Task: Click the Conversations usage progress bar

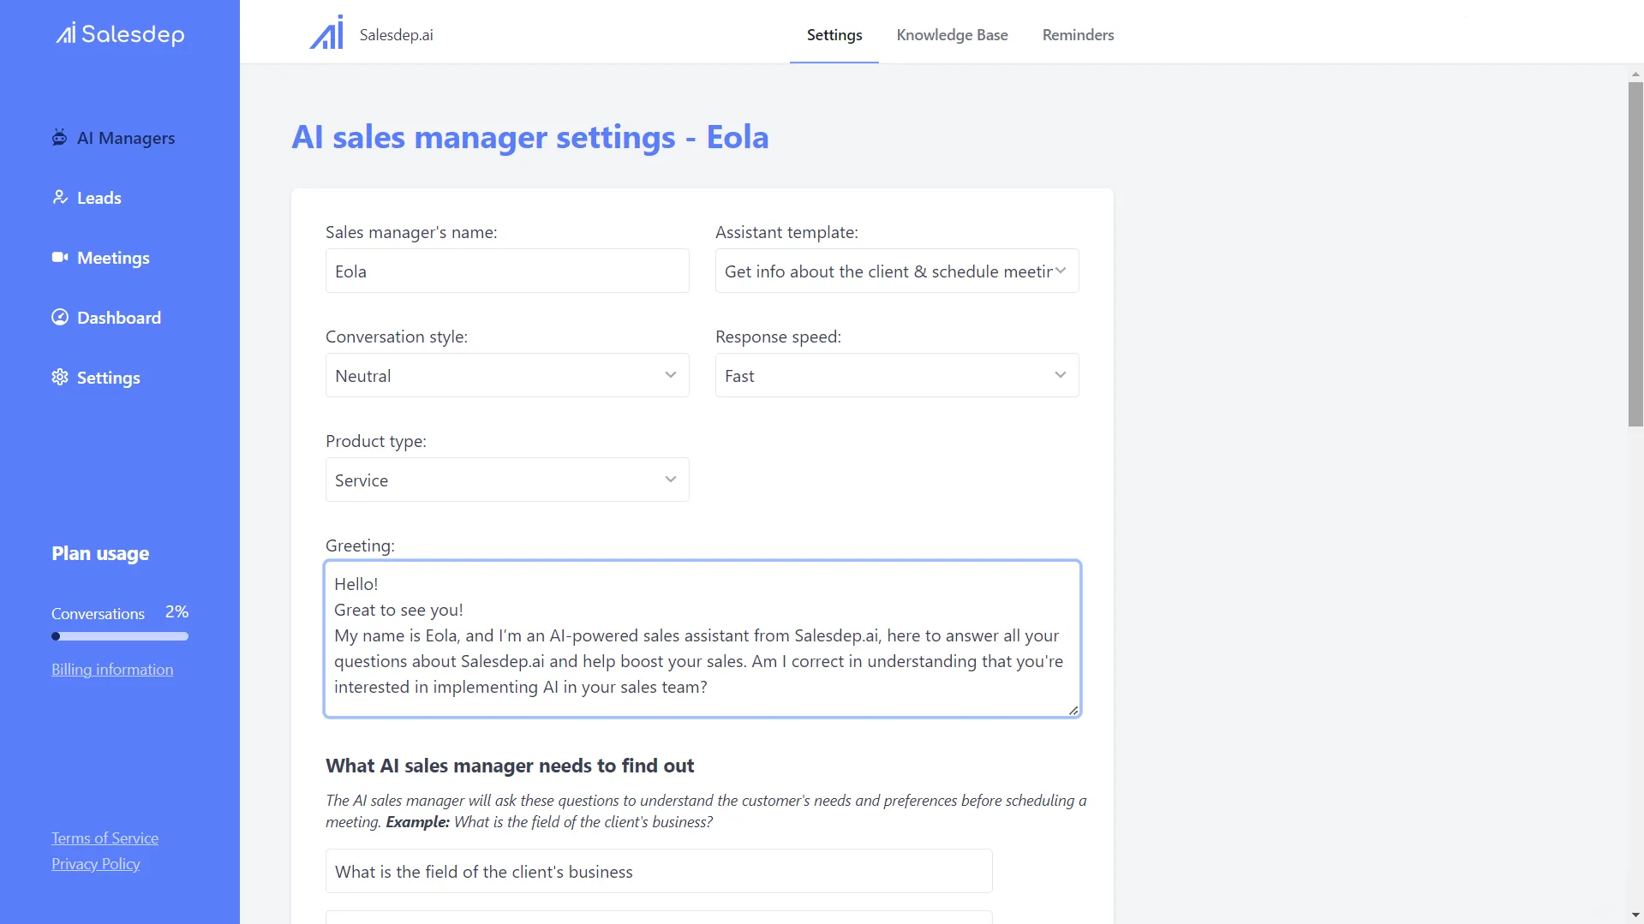Action: pyautogui.click(x=120, y=636)
